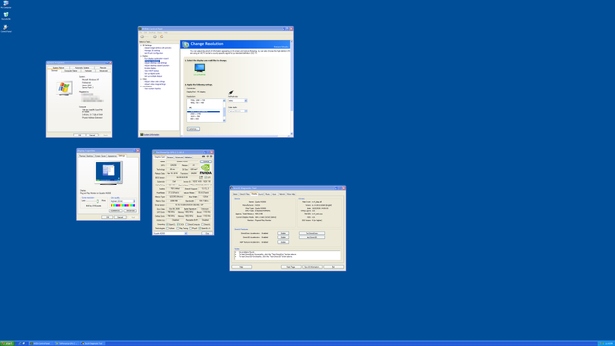615x346 pixels.
Task: Click the BIOS save icon in GPU-Z
Action: click(201, 177)
